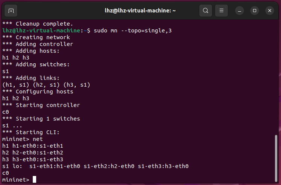Click the '*** Starting controller' line

pos(41,105)
